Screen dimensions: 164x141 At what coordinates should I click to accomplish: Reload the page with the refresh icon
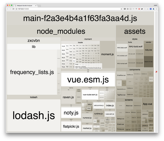tap(13, 9)
